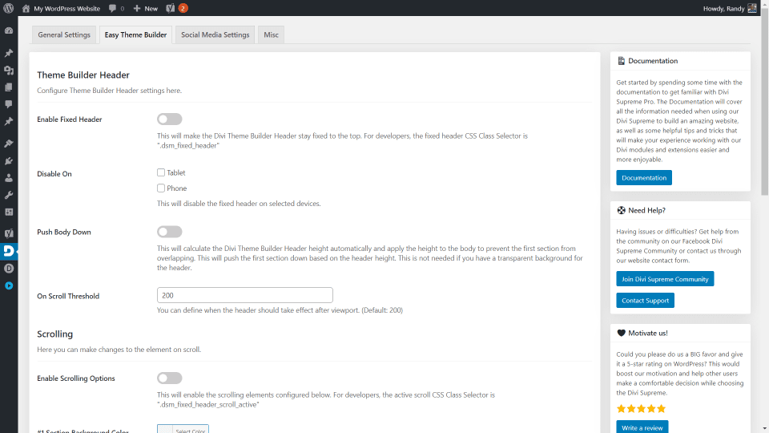Image resolution: width=769 pixels, height=433 pixels.
Task: Open Users from the sidebar
Action: (x=9, y=177)
